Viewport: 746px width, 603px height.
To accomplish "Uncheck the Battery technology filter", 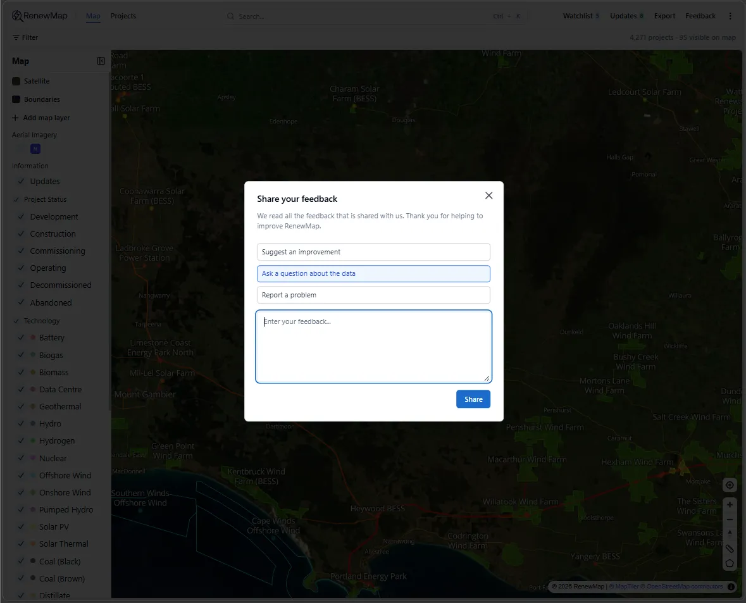I will pos(20,337).
